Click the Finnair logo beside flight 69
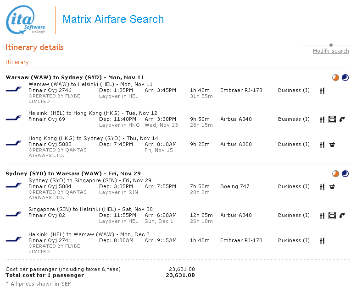 13,118
